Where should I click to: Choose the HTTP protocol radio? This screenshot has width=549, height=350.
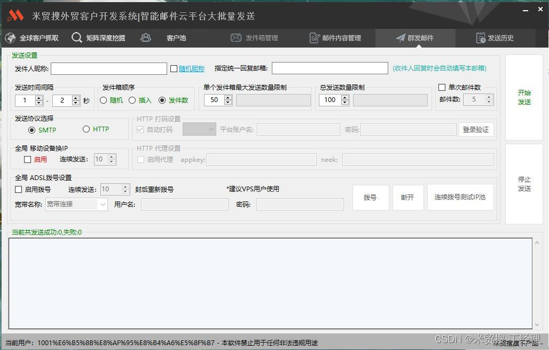point(86,129)
